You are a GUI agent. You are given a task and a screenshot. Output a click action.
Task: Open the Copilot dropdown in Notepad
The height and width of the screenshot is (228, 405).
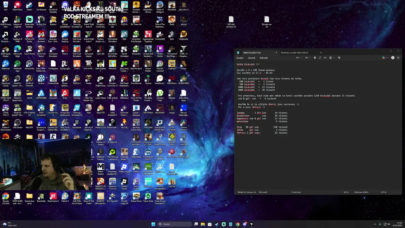(385, 58)
